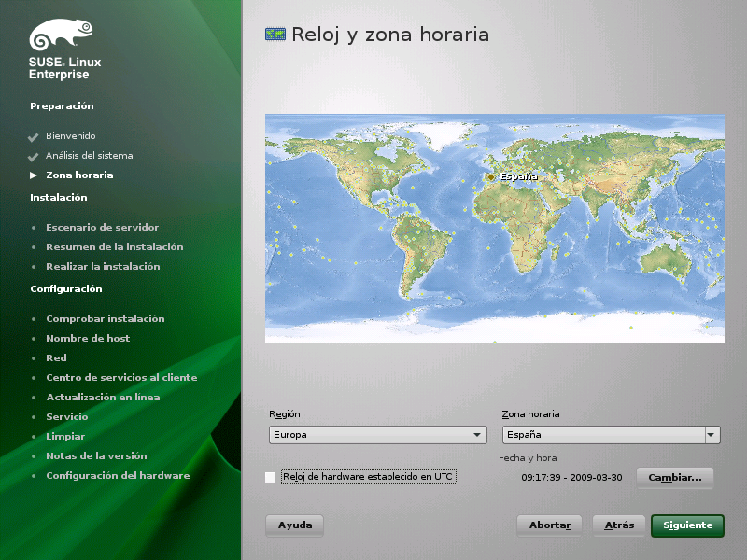Image resolution: width=747 pixels, height=560 pixels.
Task: Click the España marker on the world map
Action: pos(491,176)
